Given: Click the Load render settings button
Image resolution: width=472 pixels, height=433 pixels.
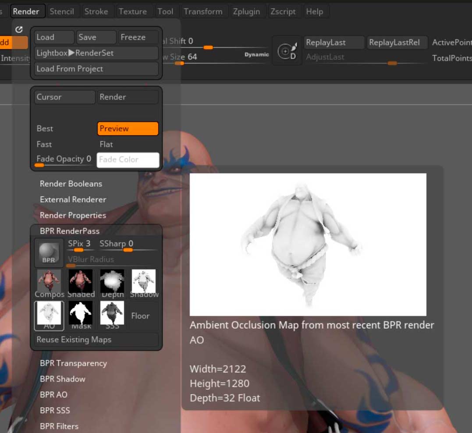Looking at the screenshot, I should [54, 37].
